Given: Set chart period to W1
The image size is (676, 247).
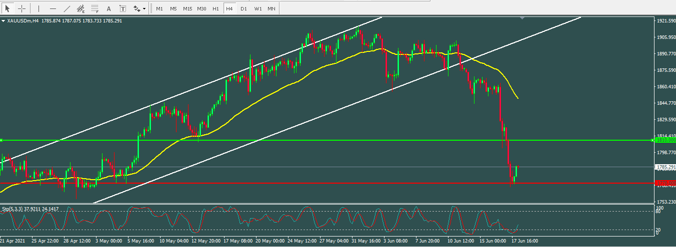Looking at the screenshot, I should (x=257, y=8).
